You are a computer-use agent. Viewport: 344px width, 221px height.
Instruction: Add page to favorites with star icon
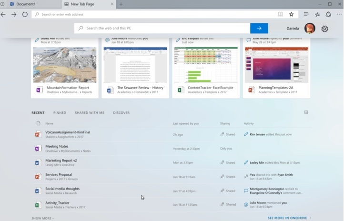click(x=291, y=14)
